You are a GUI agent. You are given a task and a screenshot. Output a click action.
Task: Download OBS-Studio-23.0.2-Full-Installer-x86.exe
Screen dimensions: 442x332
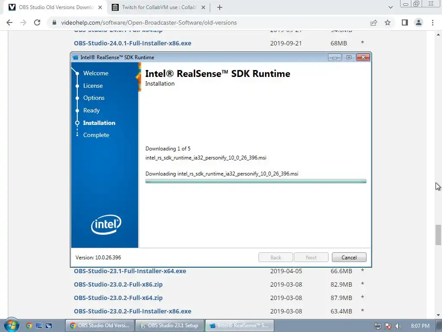pyautogui.click(x=133, y=311)
